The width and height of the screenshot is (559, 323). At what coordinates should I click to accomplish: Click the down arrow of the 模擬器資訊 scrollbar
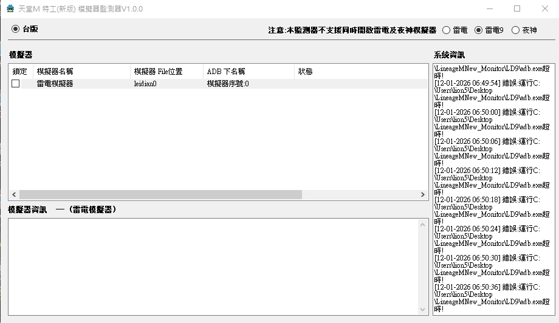click(424, 311)
